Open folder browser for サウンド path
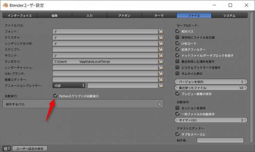255x152 pixels. 161,55
